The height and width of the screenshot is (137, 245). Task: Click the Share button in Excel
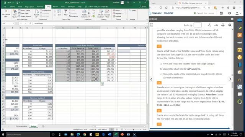pos(143,7)
